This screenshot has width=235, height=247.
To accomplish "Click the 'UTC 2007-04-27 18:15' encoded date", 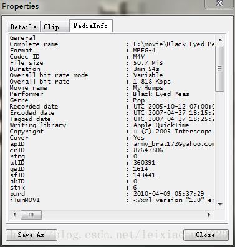I will [174, 113].
